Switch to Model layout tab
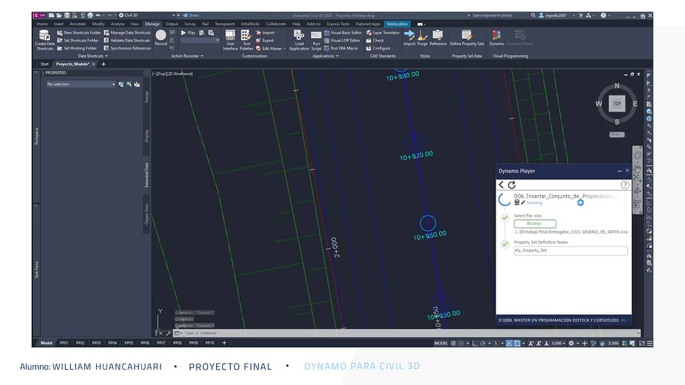 46,343
